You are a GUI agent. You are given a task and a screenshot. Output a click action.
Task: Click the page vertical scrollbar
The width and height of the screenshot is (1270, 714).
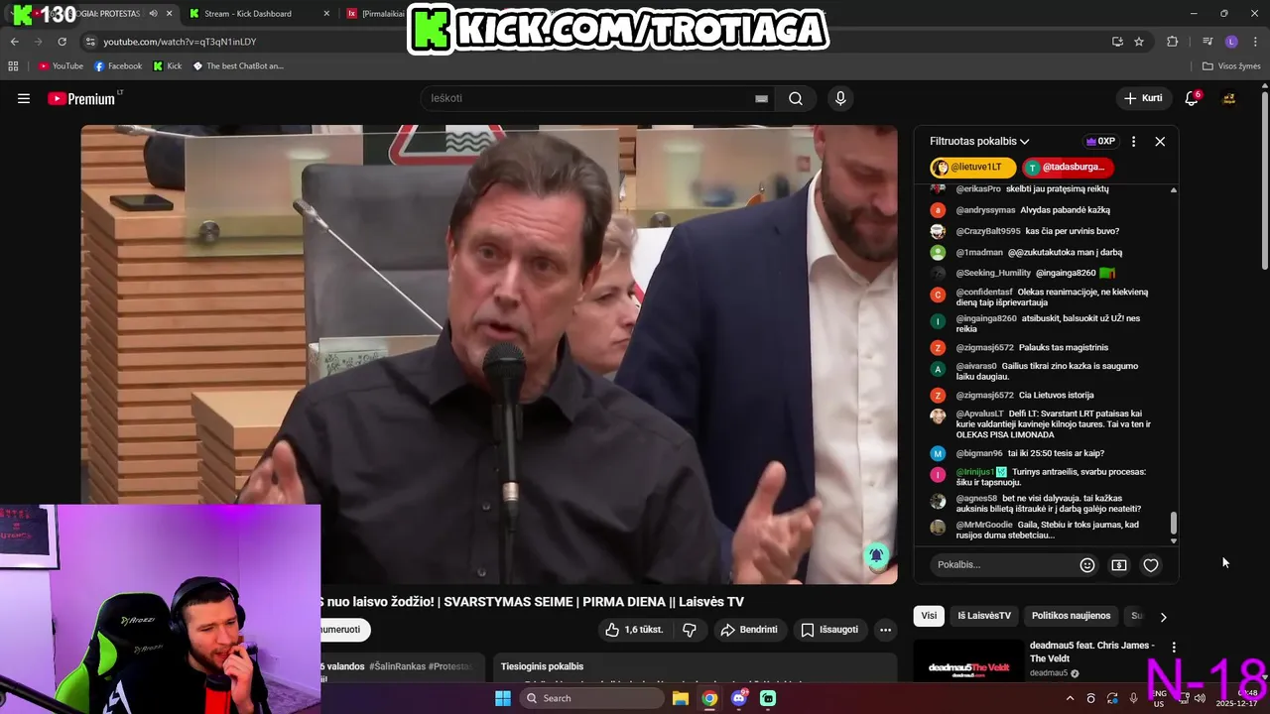pyautogui.click(x=1264, y=178)
